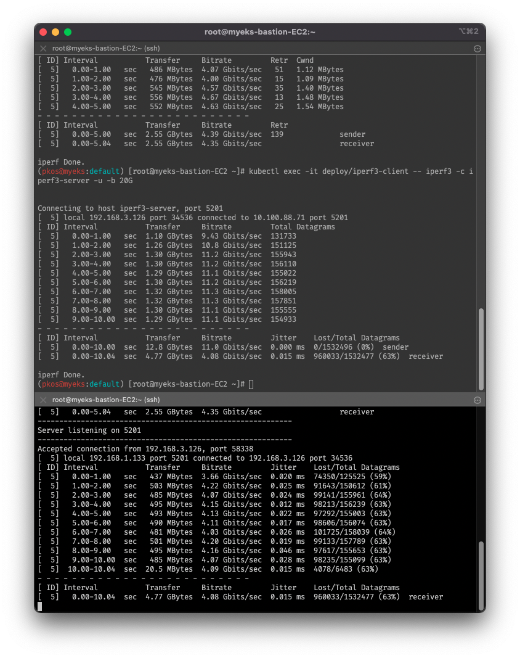Click the '0.046 ms' jitter value
This screenshot has height=658, width=520.
[288, 551]
